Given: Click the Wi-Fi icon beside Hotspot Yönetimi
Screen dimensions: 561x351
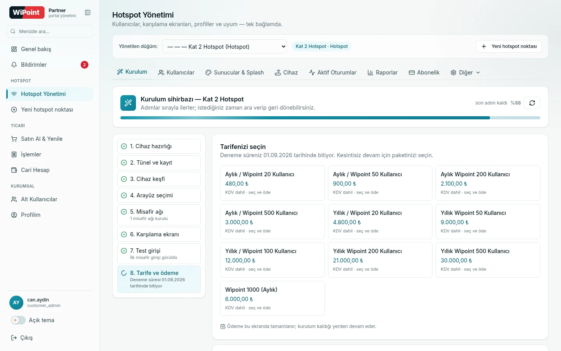Looking at the screenshot, I should coord(14,94).
